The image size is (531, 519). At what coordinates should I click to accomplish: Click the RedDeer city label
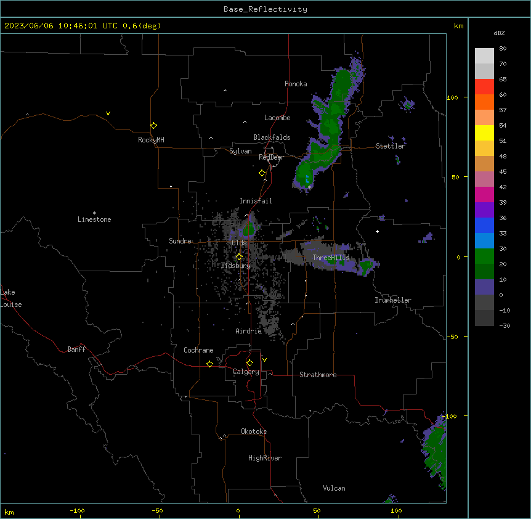coord(271,157)
